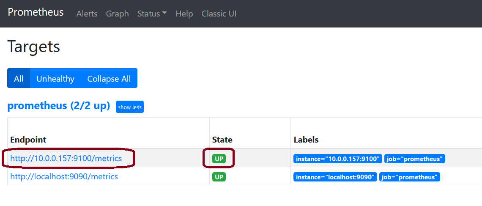Click the instance="localhost:9090" label badge
The image size is (482, 206).
(x=335, y=177)
